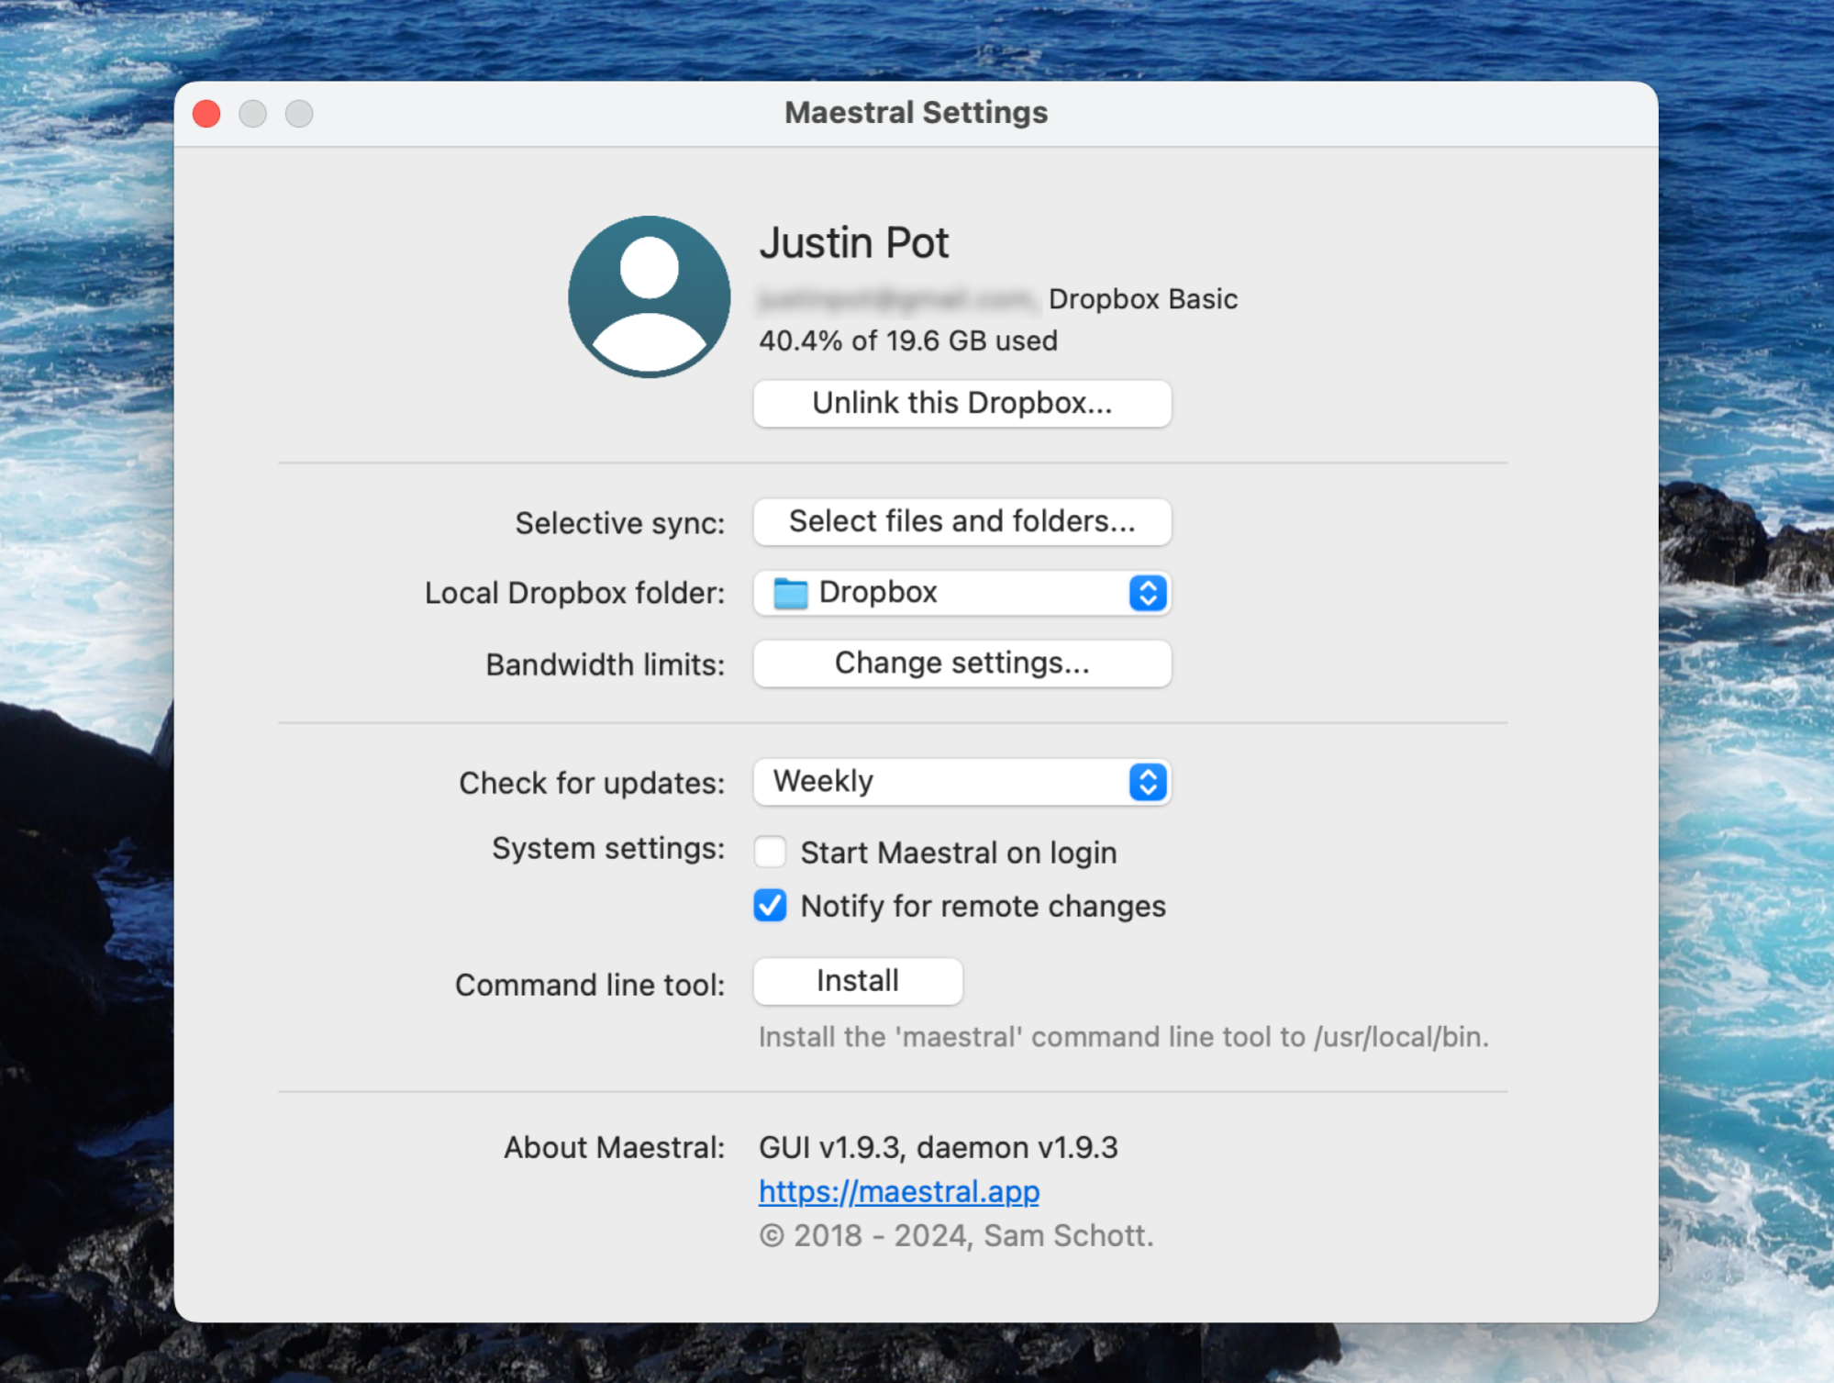1834x1383 pixels.
Task: Click the System settings label
Action: tap(608, 848)
